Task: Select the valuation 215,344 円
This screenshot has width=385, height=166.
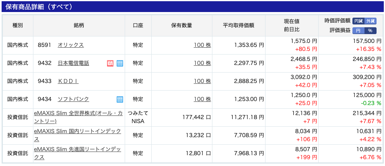Action: pos(366,113)
